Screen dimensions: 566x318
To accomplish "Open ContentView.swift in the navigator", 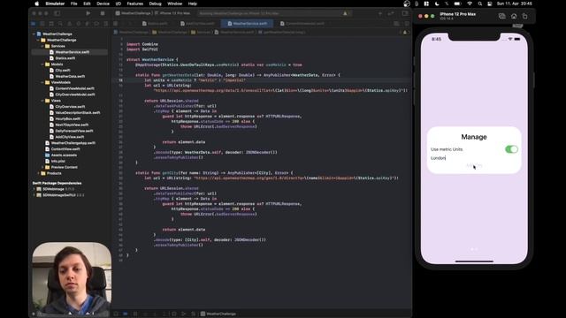I will click(x=65, y=149).
